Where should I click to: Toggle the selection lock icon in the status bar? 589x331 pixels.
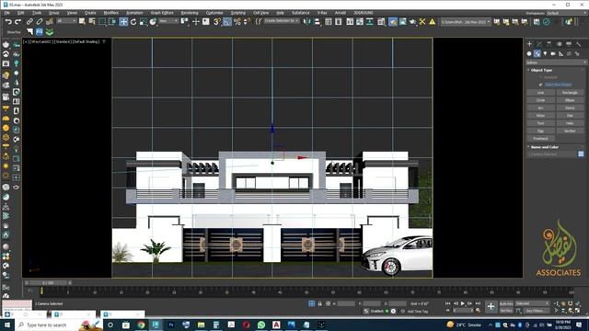pyautogui.click(x=319, y=303)
